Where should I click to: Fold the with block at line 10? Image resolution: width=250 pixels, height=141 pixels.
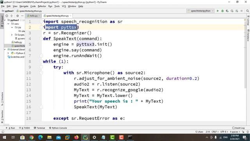tap(41, 73)
